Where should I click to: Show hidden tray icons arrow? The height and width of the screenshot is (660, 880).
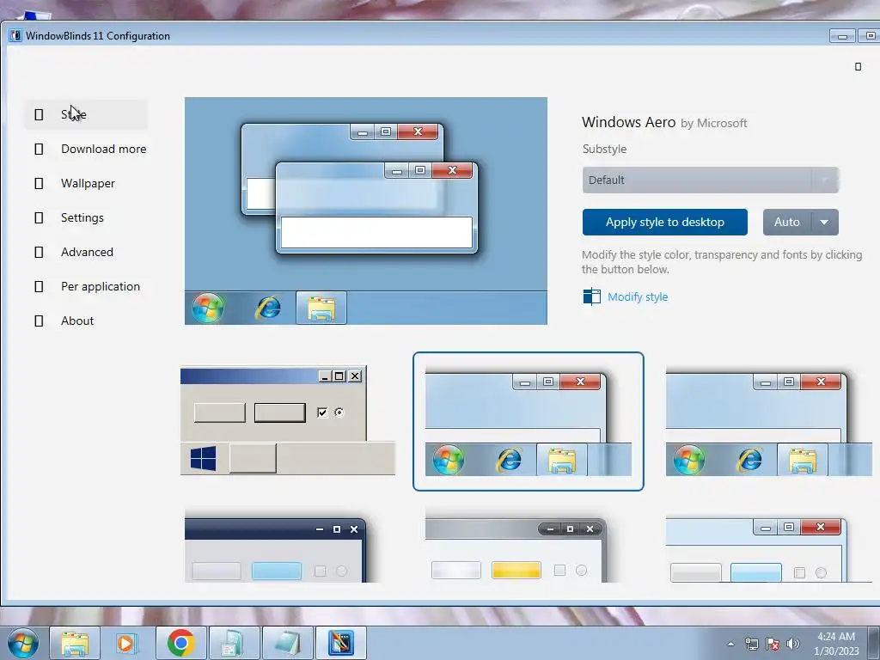pos(730,644)
